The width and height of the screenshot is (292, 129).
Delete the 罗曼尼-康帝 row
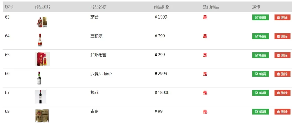coord(282,74)
